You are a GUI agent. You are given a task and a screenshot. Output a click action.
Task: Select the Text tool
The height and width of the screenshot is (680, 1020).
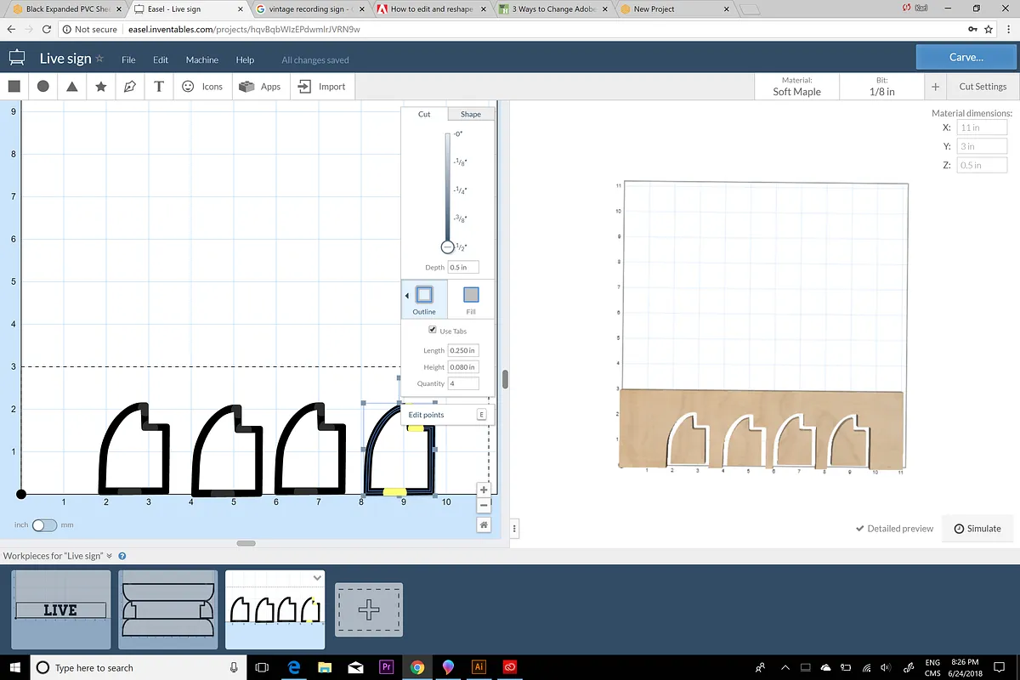coord(159,86)
